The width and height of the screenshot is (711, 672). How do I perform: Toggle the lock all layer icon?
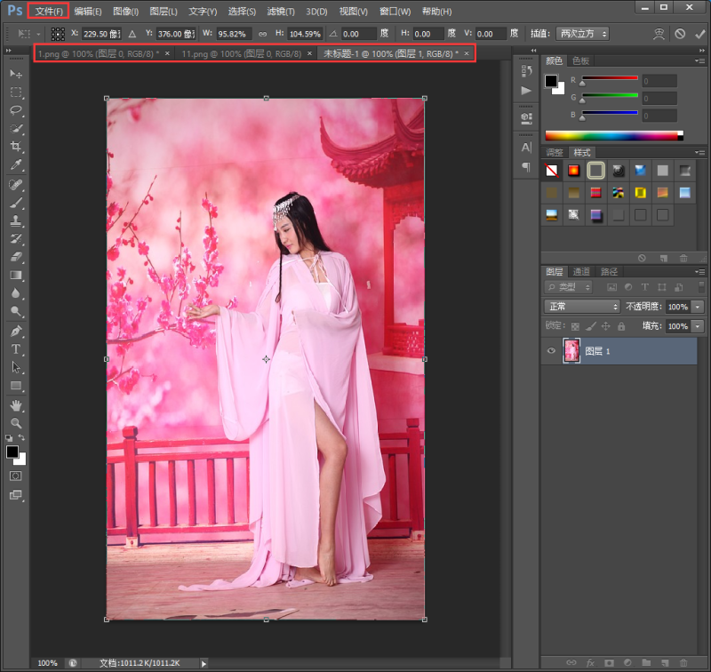tap(623, 326)
